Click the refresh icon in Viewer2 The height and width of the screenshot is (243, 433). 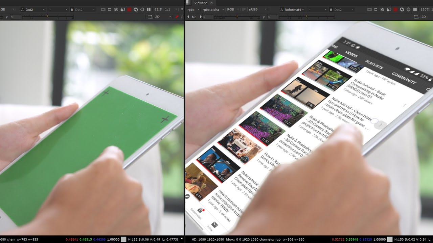402,10
